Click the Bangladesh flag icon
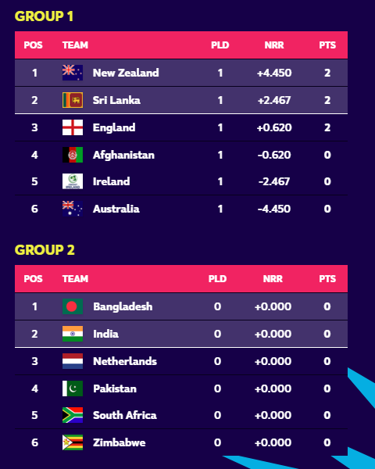Image resolution: width=375 pixels, height=469 pixels. [x=73, y=306]
